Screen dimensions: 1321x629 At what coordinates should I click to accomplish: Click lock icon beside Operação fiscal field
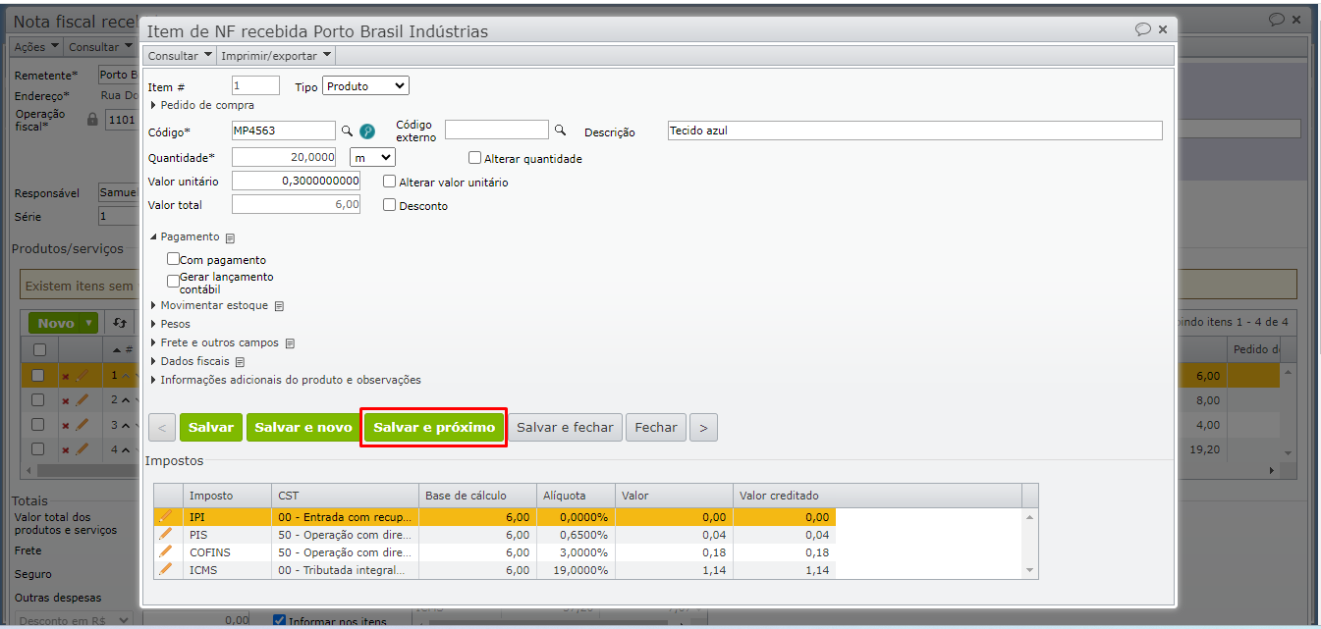click(93, 120)
